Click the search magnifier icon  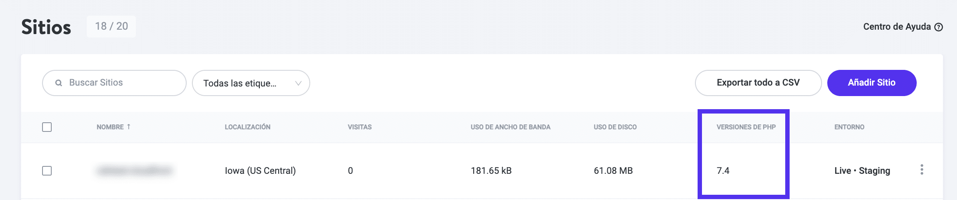coord(58,83)
